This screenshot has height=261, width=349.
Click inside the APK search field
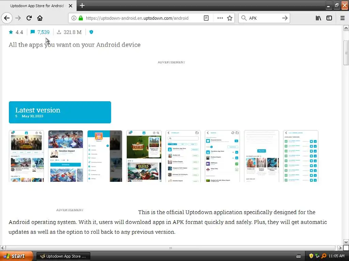click(x=264, y=18)
